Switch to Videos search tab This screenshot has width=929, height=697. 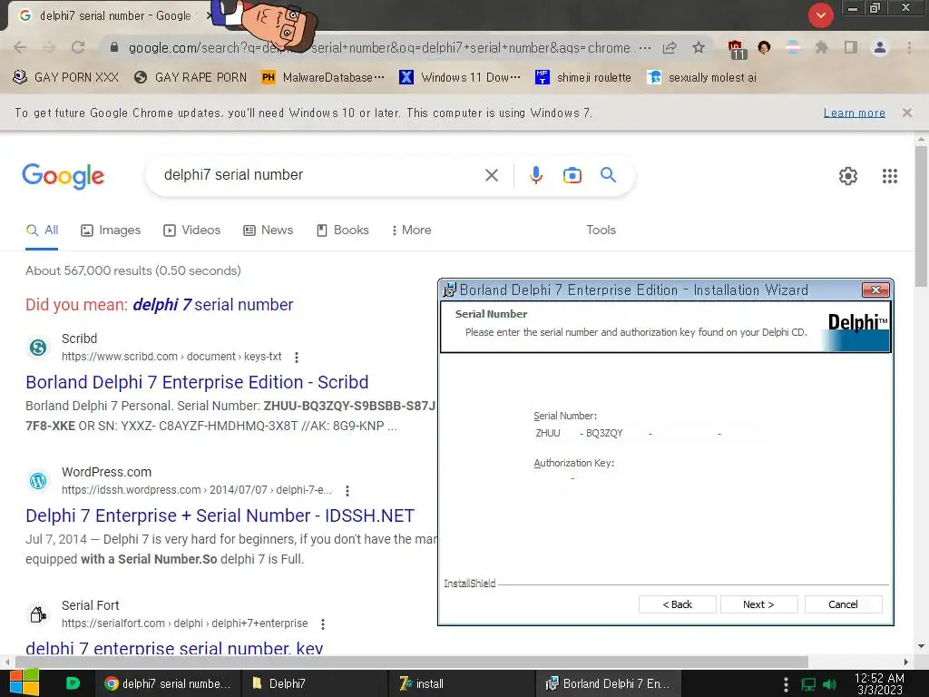(x=192, y=230)
